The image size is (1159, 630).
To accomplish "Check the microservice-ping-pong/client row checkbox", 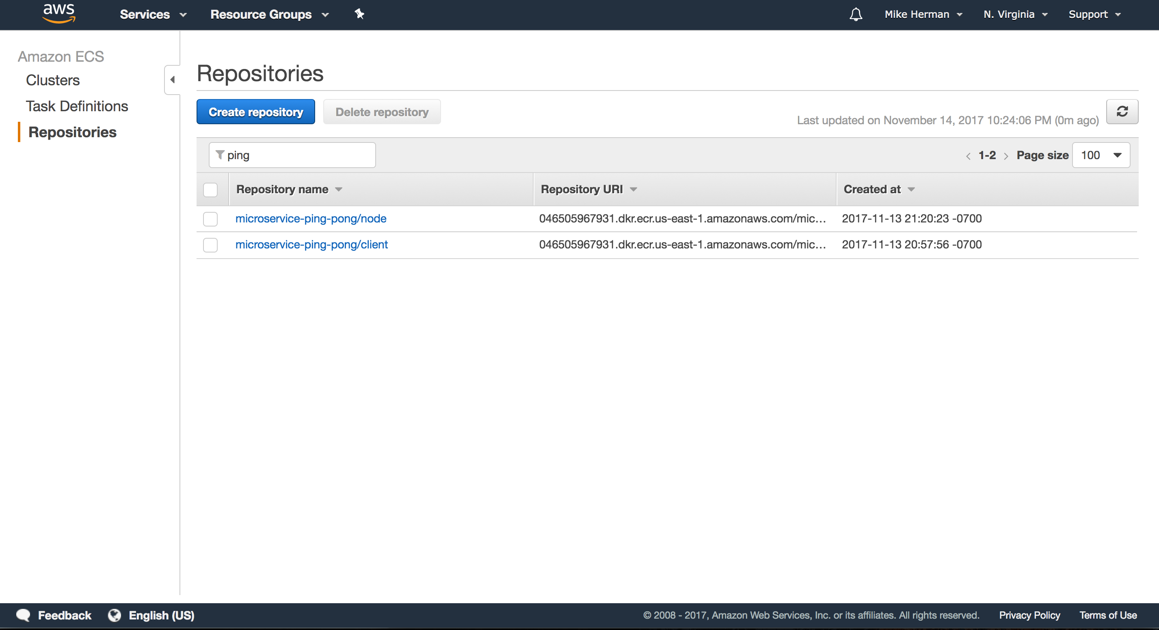I will point(210,245).
